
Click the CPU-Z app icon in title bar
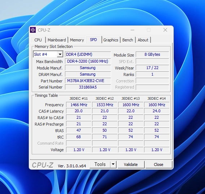click(33, 30)
